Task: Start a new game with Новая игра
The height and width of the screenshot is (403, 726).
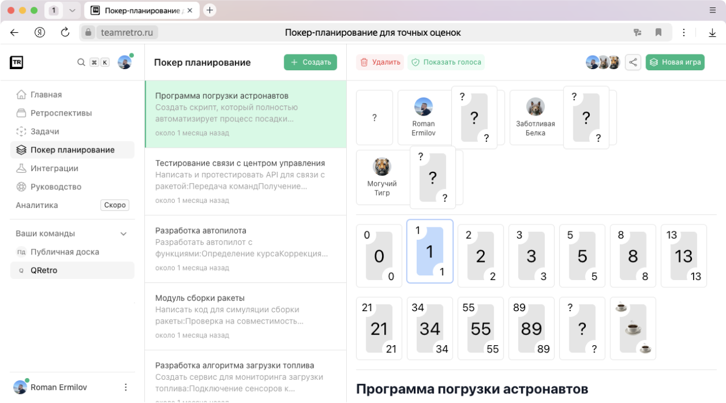Action: (675, 62)
